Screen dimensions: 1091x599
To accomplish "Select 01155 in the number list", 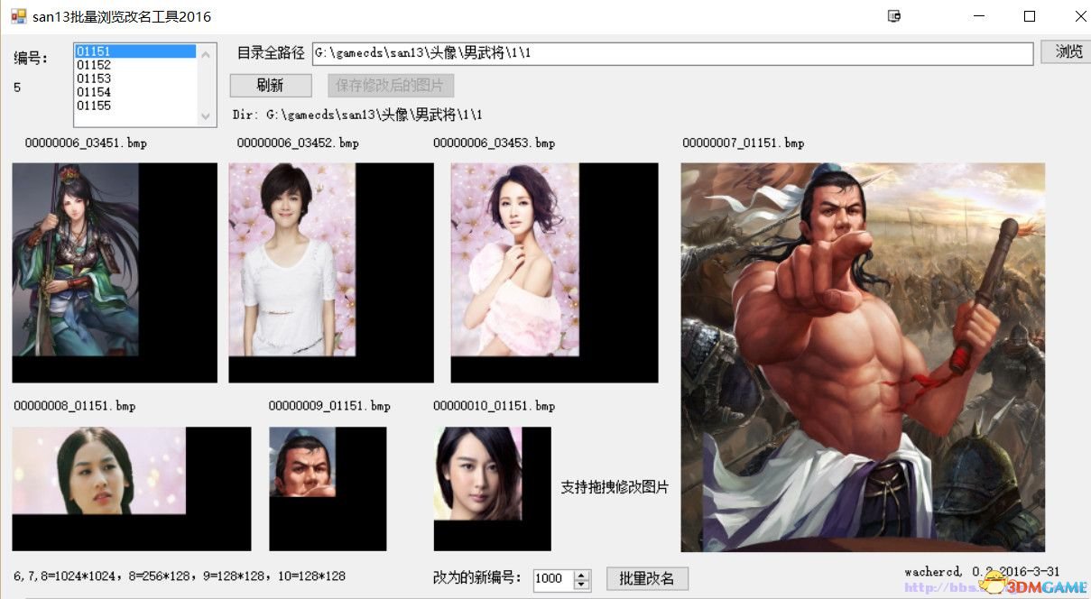I will pyautogui.click(x=135, y=106).
